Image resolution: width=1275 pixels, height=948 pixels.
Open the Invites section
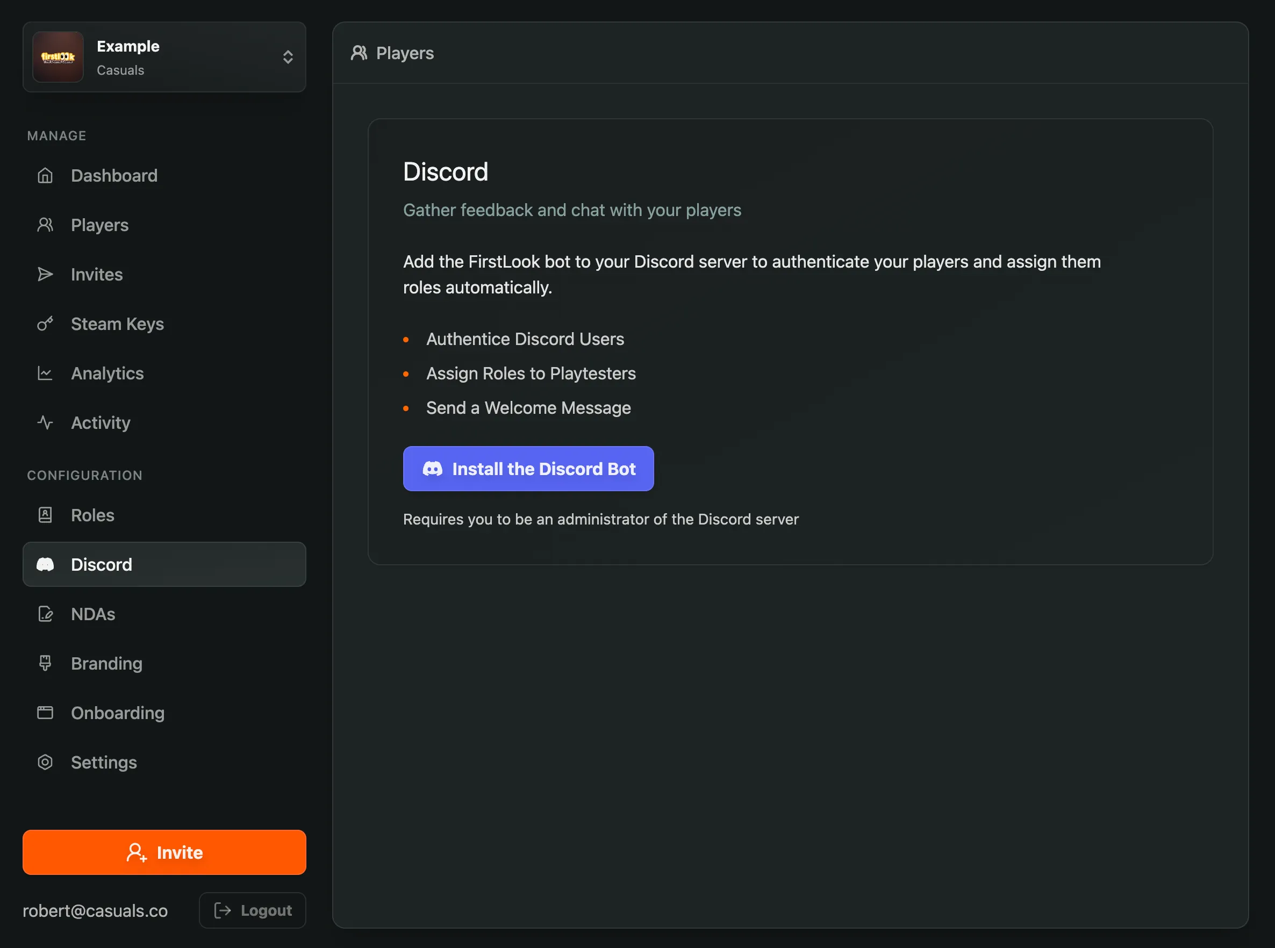164,274
